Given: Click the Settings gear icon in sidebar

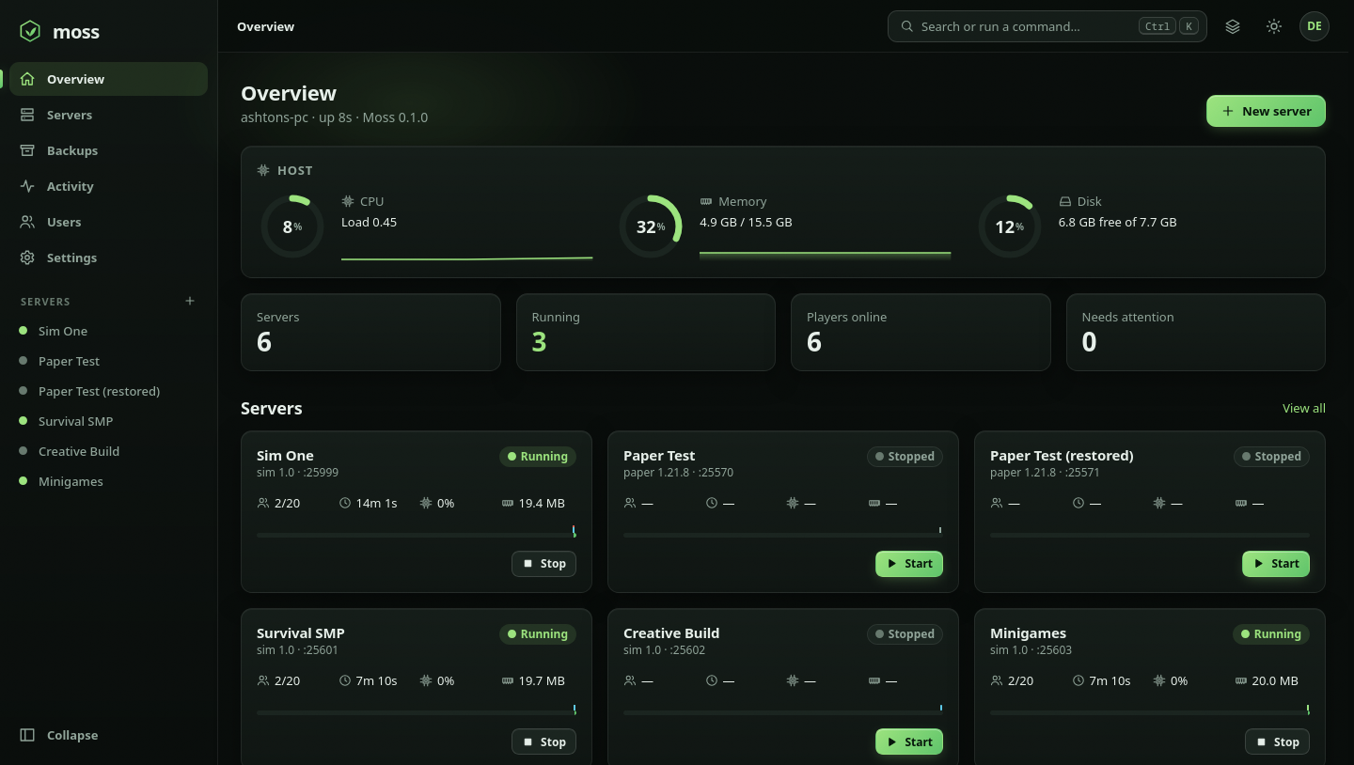Looking at the screenshot, I should (27, 258).
